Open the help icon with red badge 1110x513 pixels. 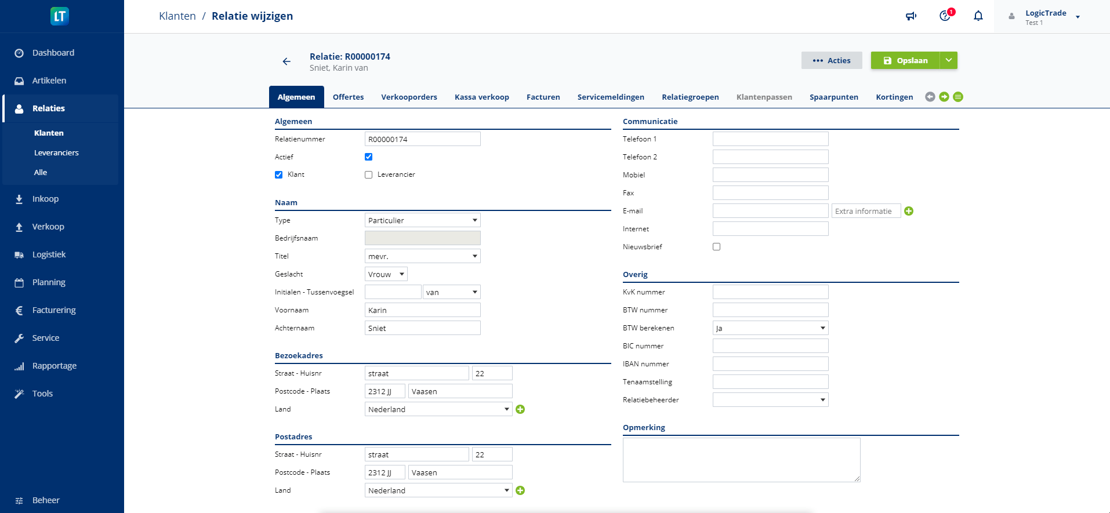[945, 16]
